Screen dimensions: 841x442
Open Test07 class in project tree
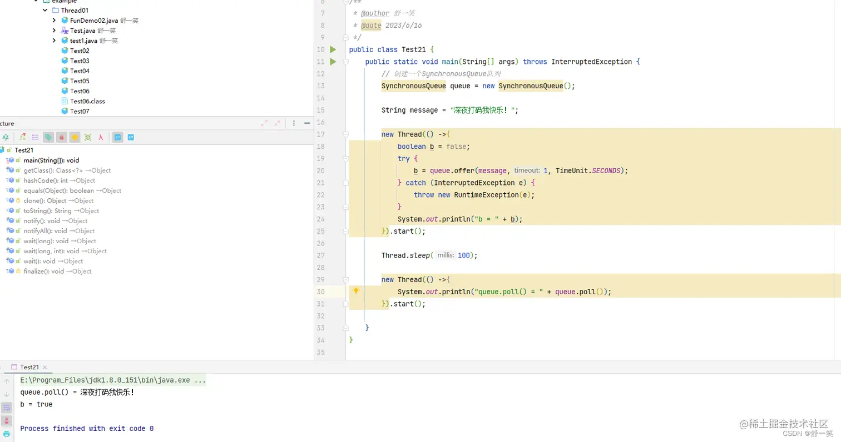pos(80,111)
